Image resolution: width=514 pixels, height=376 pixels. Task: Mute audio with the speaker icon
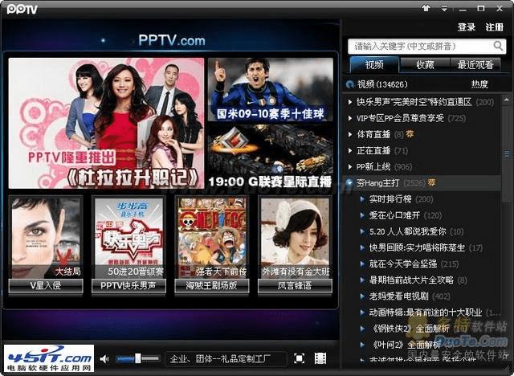[x=104, y=359]
